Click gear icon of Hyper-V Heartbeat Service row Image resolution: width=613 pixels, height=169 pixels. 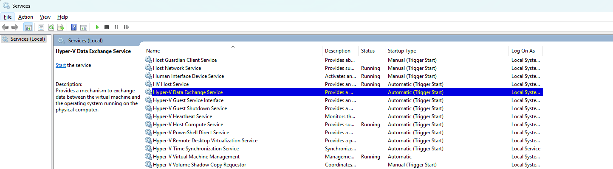(149, 116)
